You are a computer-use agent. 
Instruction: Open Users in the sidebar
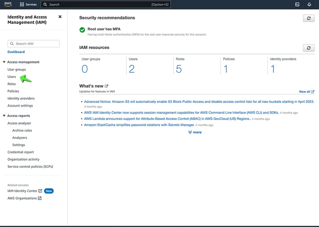point(12,77)
